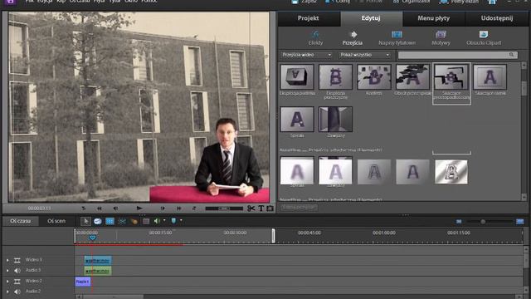Click the green speaker audio tools icon

pos(157,221)
